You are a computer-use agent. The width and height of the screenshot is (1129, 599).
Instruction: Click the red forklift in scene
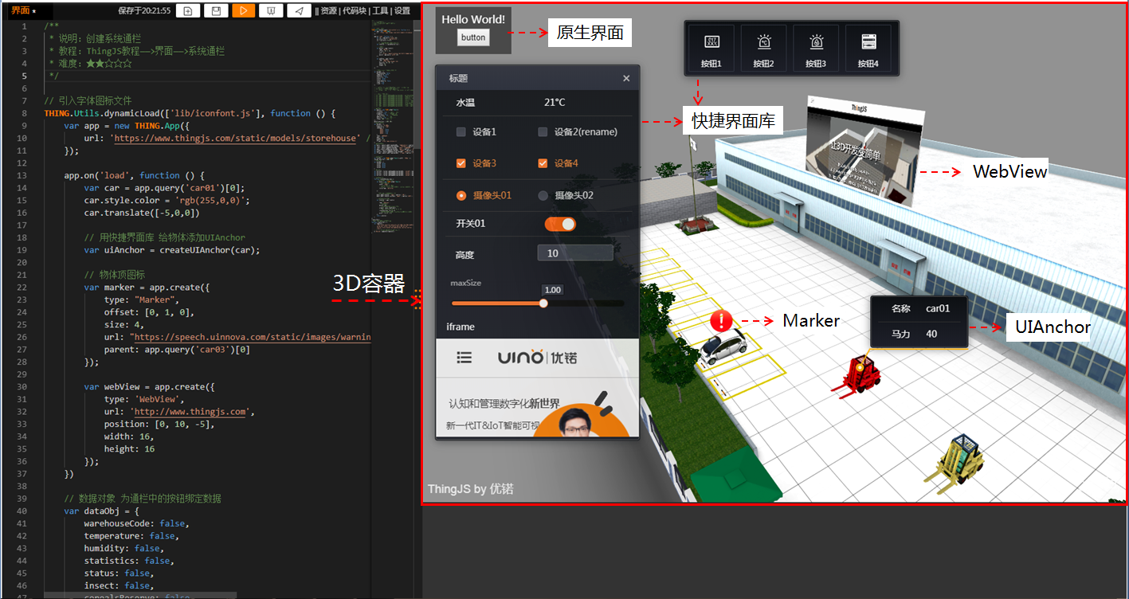pyautogui.click(x=859, y=375)
